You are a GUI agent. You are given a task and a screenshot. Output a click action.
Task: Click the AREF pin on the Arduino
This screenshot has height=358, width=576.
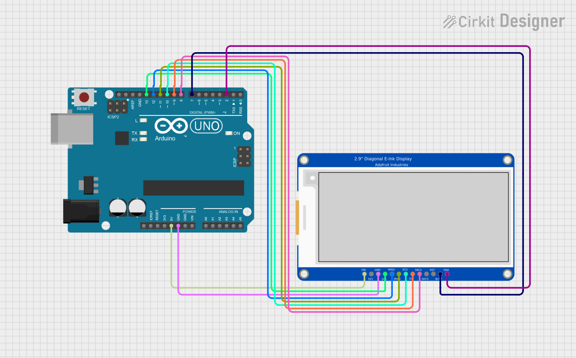pos(132,94)
